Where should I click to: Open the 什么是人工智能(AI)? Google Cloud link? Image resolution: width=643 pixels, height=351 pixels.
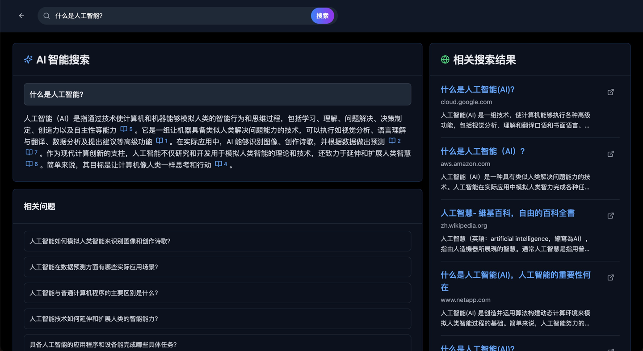pyautogui.click(x=477, y=90)
